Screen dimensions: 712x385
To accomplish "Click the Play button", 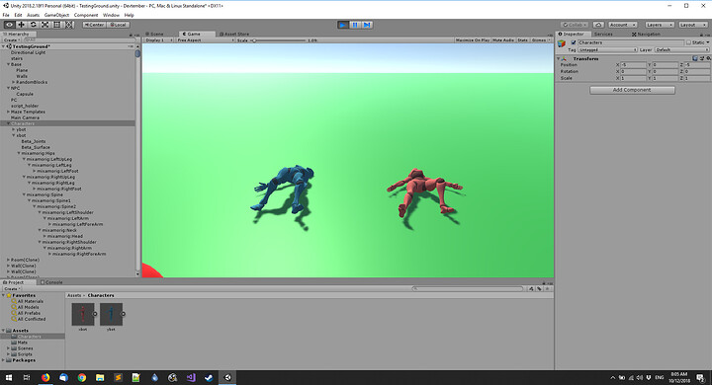I will 343,25.
